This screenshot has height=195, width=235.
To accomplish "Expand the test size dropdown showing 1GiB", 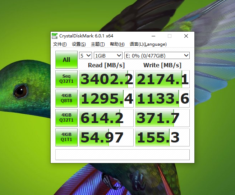I will (x=108, y=55).
